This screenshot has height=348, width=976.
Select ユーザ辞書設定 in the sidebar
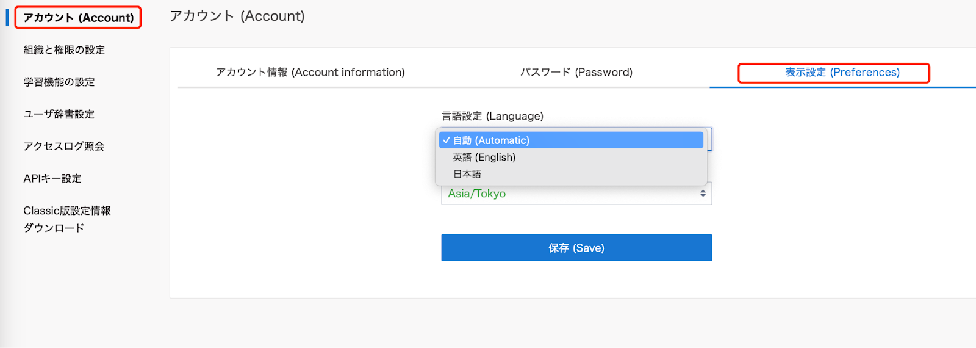coord(59,114)
